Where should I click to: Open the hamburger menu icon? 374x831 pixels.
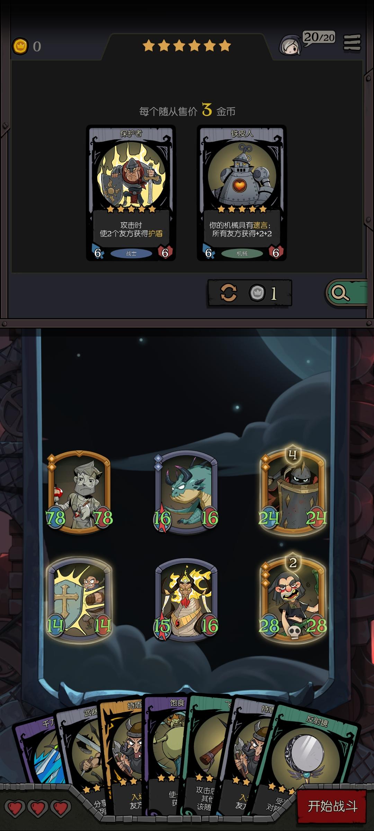click(x=352, y=43)
